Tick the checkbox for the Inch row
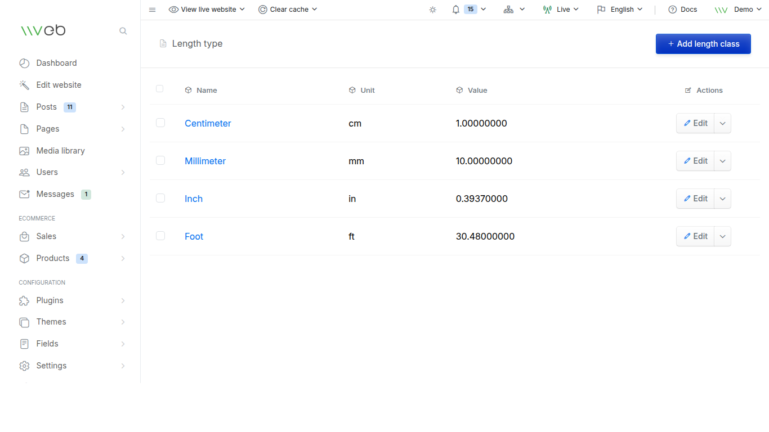769x432 pixels. pyautogui.click(x=160, y=198)
